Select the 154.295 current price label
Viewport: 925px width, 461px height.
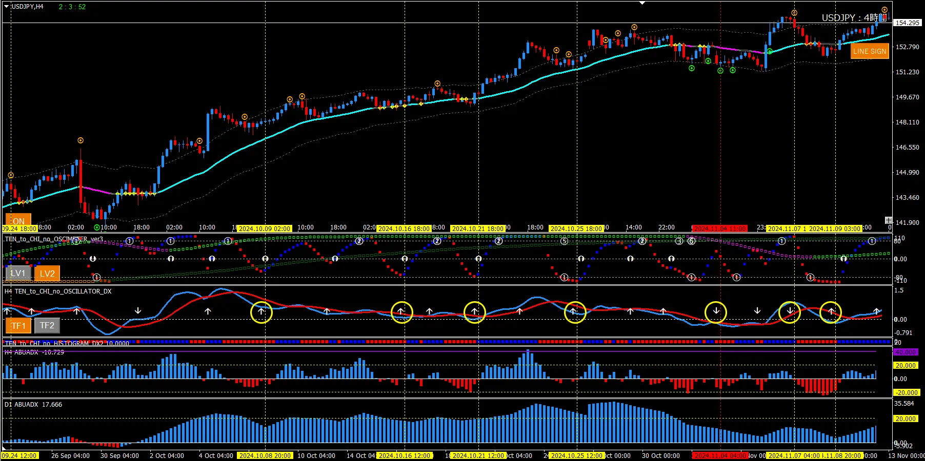point(908,23)
